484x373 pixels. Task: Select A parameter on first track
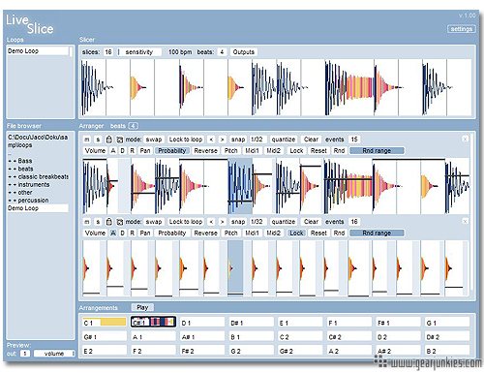pyautogui.click(x=113, y=151)
